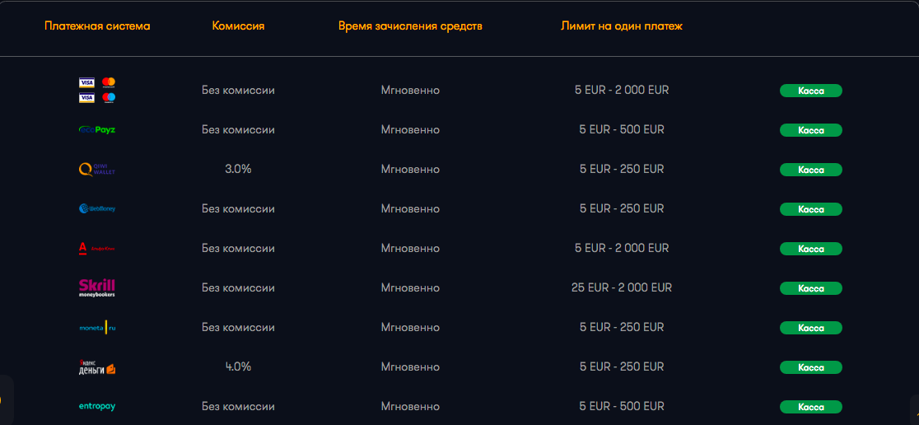The height and width of the screenshot is (425, 919).
Task: Click the Alfa-Click red logo
Action: [97, 248]
